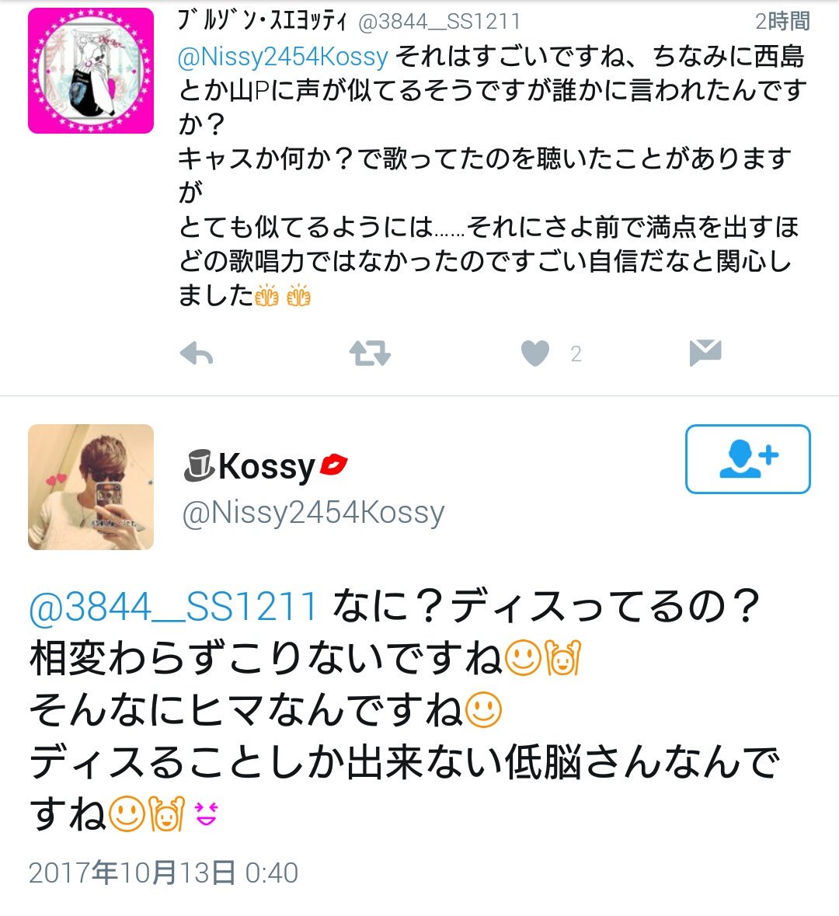Retweet the first tweet via retweet icon
Image resolution: width=839 pixels, height=916 pixels.
[x=370, y=354]
